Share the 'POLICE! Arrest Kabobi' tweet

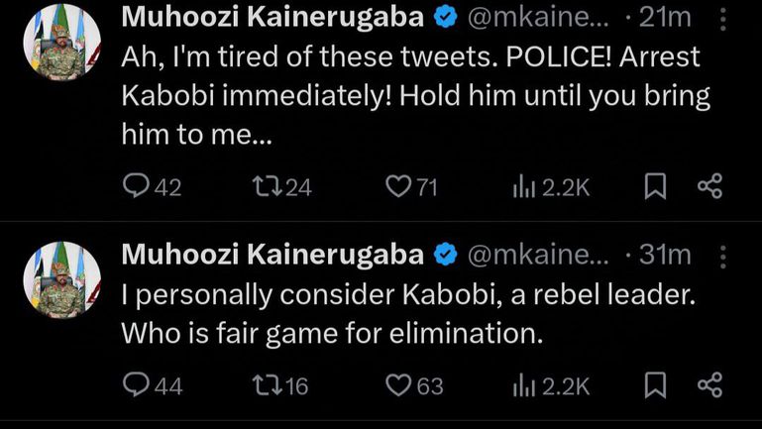[709, 186]
